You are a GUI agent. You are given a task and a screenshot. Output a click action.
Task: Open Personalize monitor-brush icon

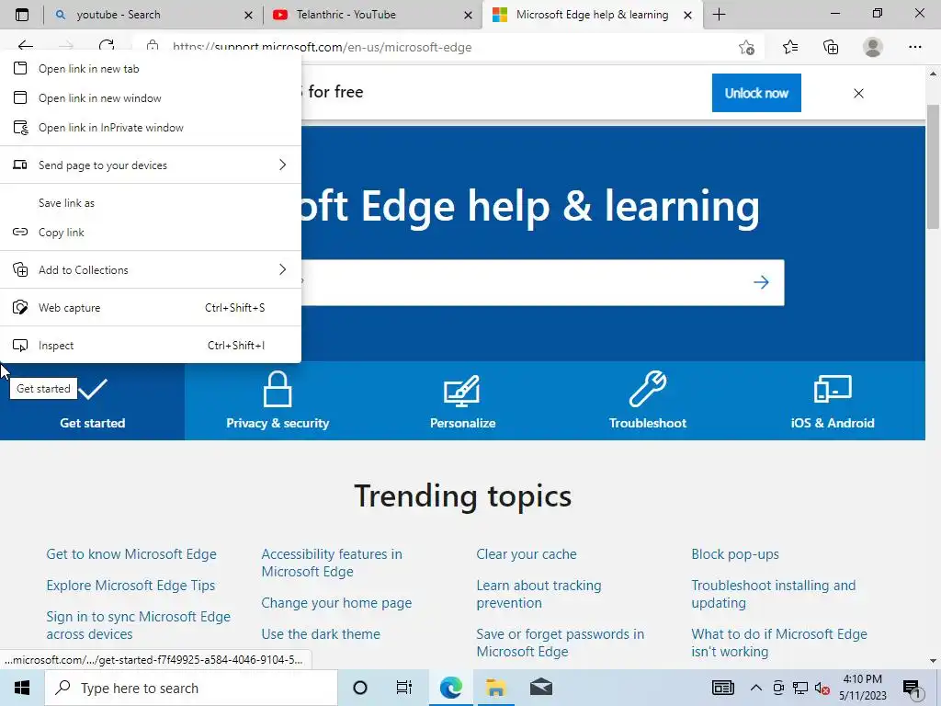(462, 390)
